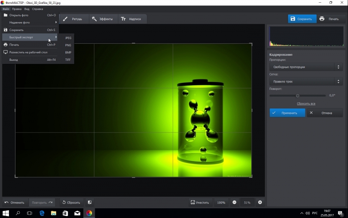This screenshot has height=218, width=348.
Task: Click the Поворот rotation slider handle
Action: click(x=297, y=96)
